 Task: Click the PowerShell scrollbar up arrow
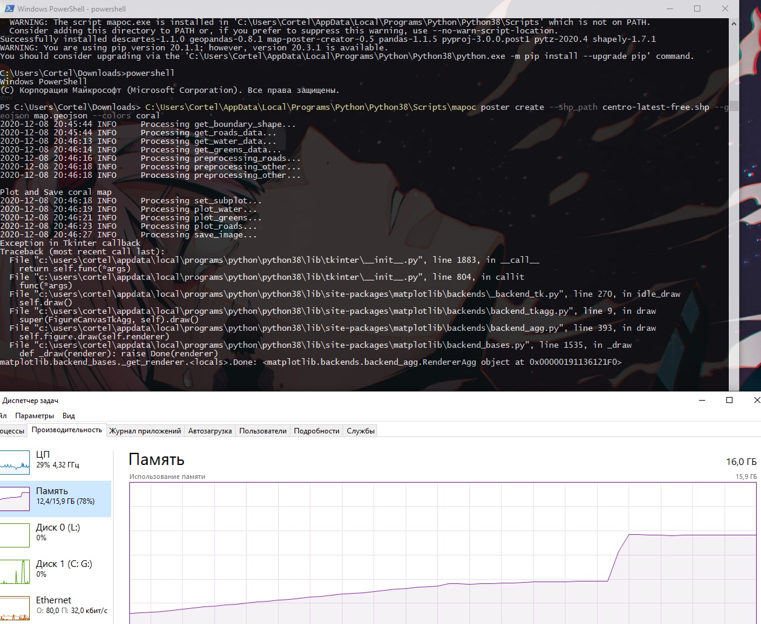(x=734, y=24)
